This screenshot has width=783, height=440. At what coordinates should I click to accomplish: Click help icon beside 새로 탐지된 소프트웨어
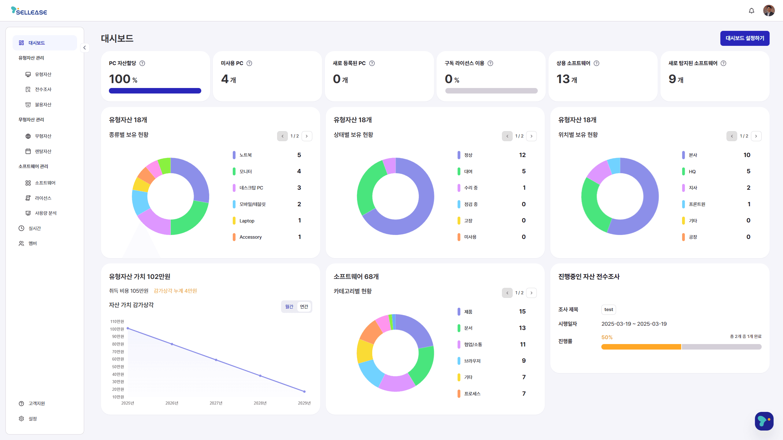click(x=723, y=63)
